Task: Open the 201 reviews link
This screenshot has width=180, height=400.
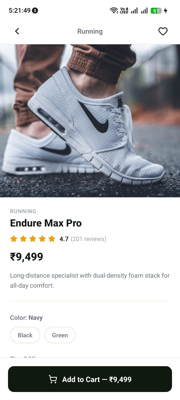Action: 88,239
